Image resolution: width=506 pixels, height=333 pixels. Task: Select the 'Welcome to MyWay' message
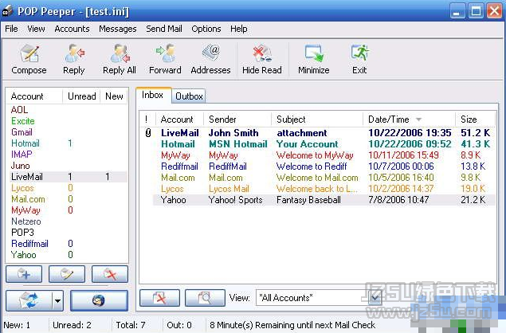[318, 155]
